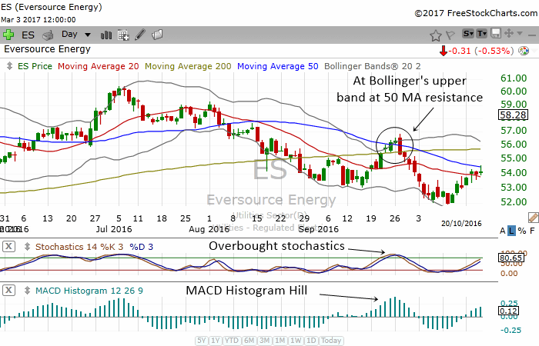Open the Day timeframe dropdown
539x346 pixels.
tap(76, 35)
